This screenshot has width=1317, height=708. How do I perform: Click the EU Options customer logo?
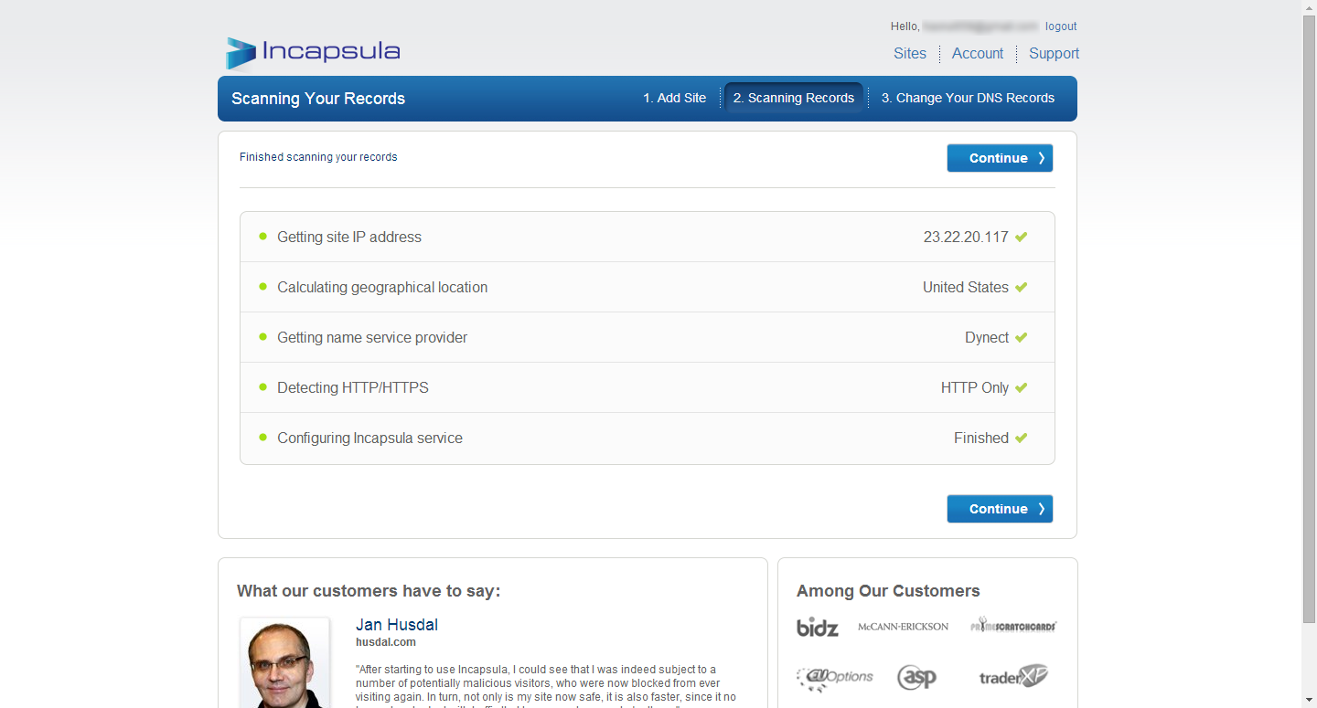click(x=834, y=678)
